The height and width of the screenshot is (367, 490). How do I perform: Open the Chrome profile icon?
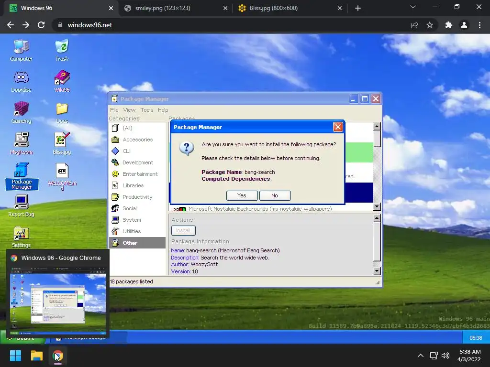pyautogui.click(x=464, y=25)
